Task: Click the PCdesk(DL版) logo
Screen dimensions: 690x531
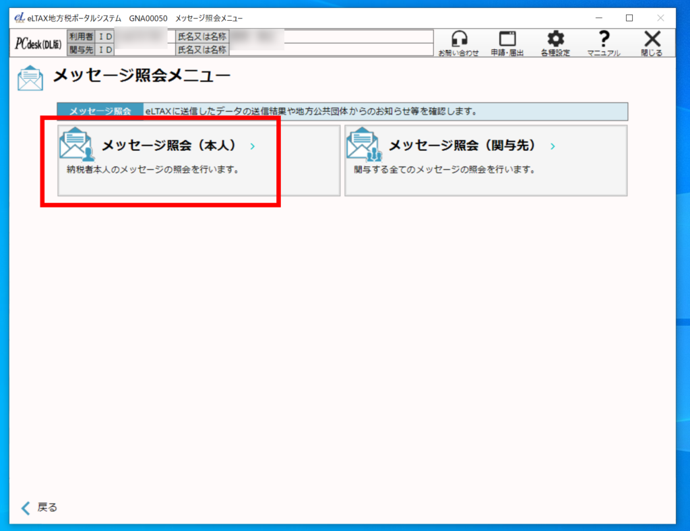Action: click(38, 44)
